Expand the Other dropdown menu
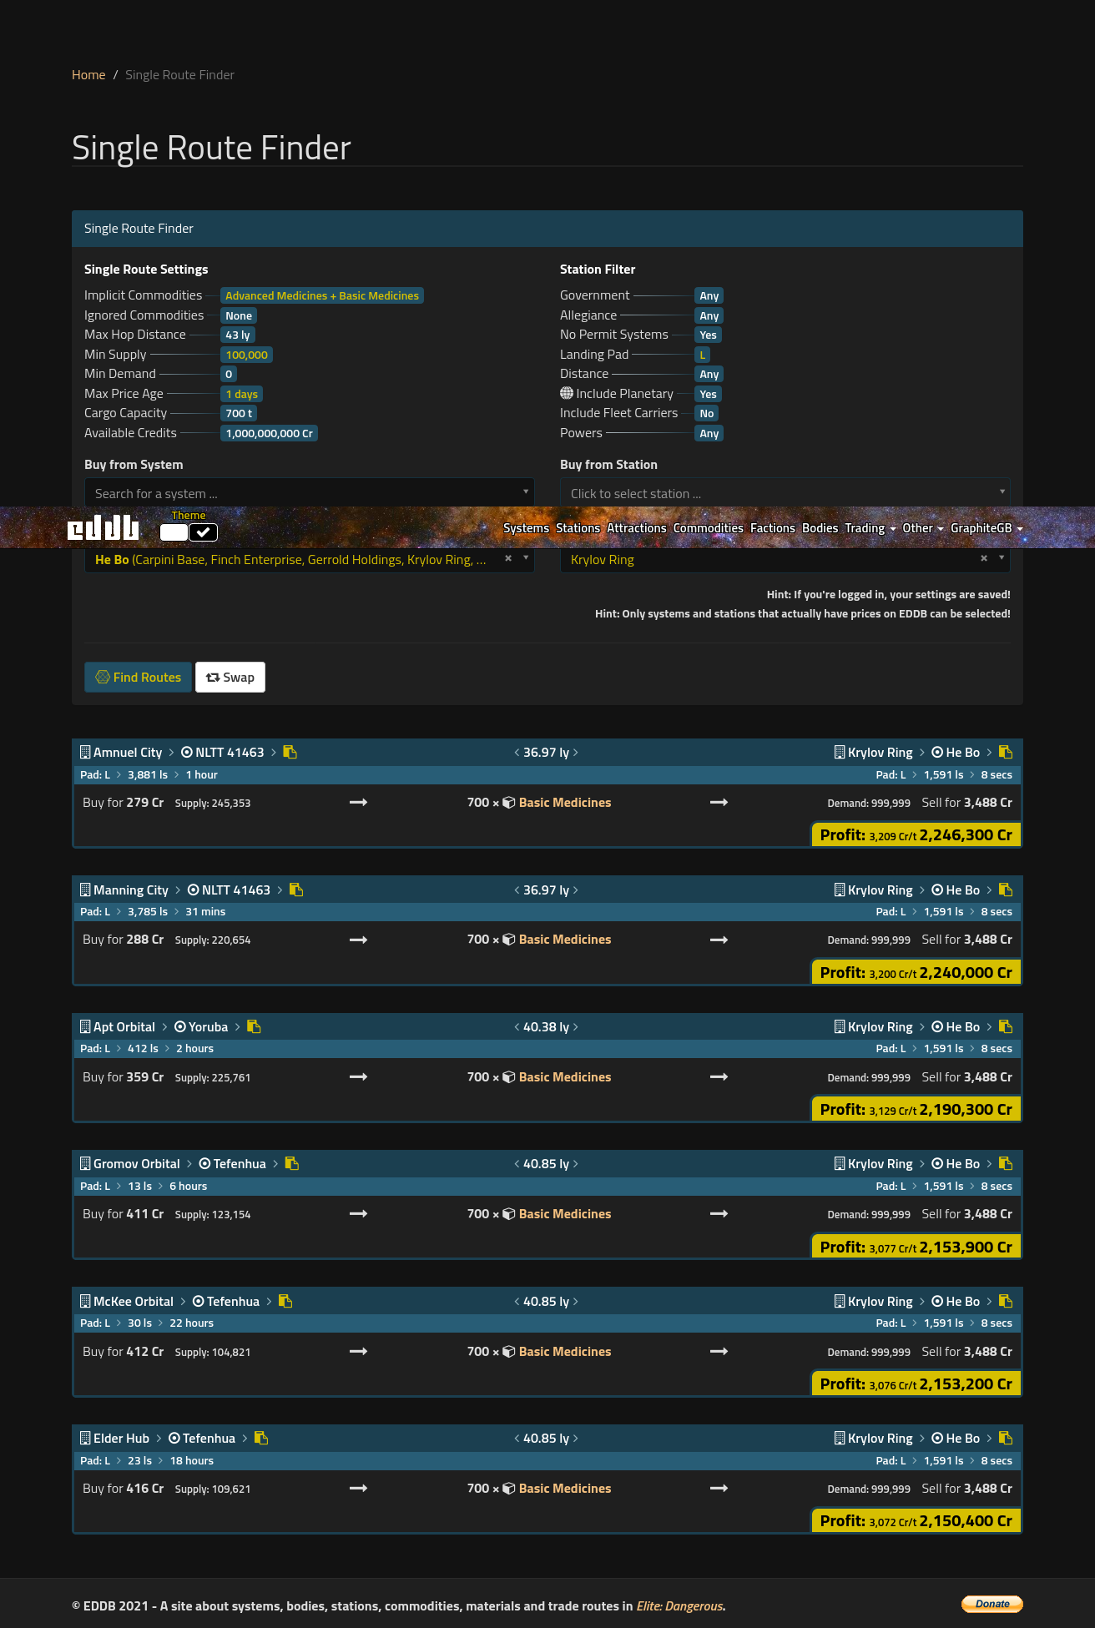1095x1628 pixels. click(922, 528)
